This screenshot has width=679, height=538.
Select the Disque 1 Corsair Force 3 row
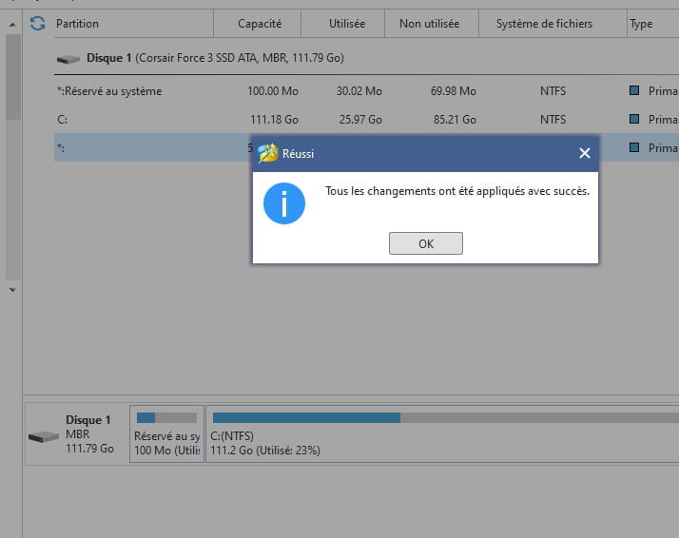215,59
